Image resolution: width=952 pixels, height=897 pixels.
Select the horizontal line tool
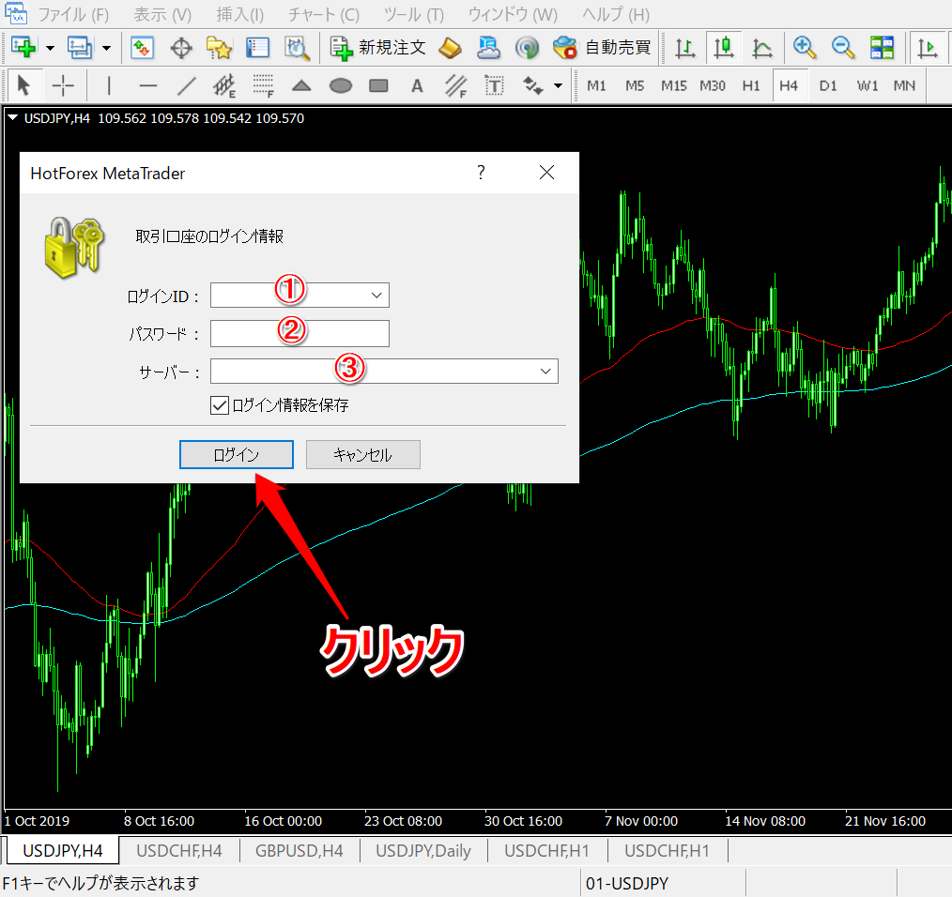(x=147, y=85)
